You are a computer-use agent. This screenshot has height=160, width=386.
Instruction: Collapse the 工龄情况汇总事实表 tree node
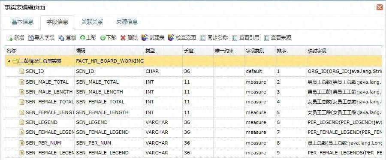click(9, 61)
